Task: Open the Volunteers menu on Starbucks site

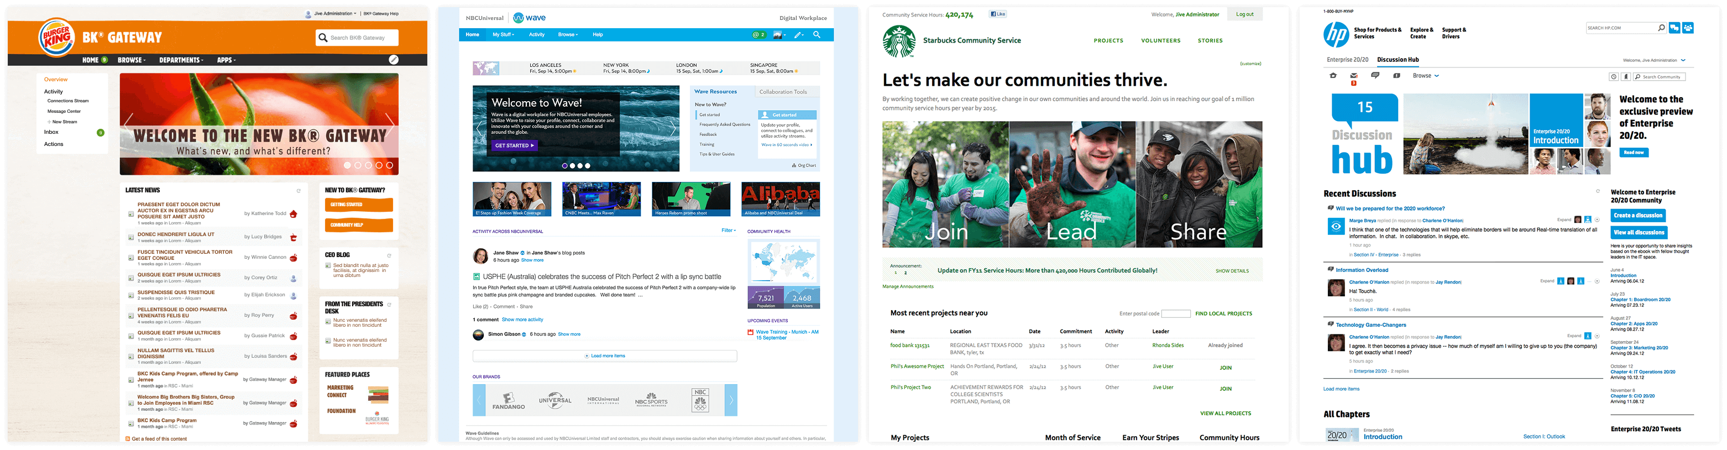Action: [1160, 41]
